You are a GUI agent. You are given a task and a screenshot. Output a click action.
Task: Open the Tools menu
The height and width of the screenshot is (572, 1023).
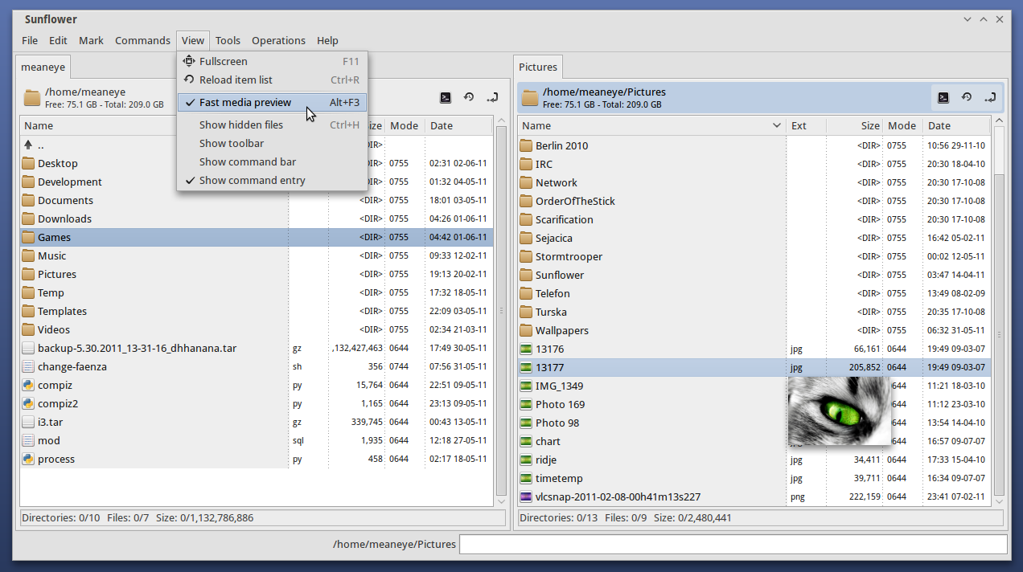pyautogui.click(x=228, y=40)
